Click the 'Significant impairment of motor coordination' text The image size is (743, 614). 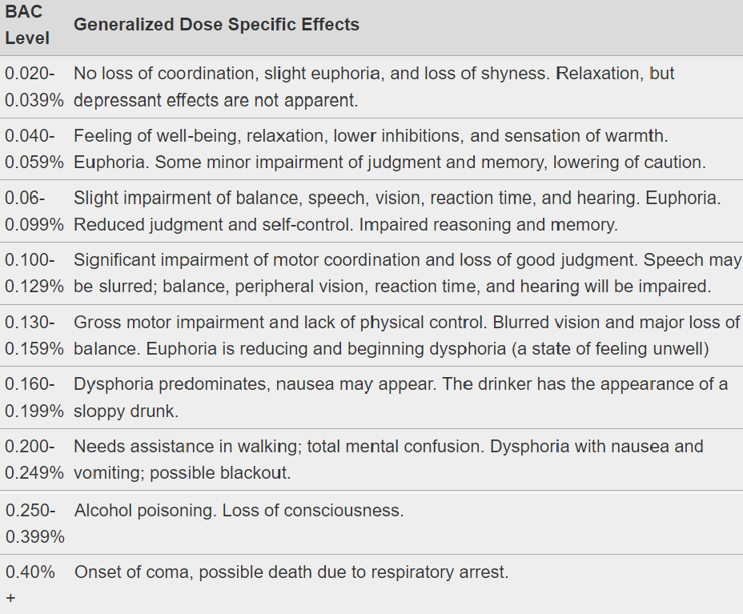click(x=407, y=273)
